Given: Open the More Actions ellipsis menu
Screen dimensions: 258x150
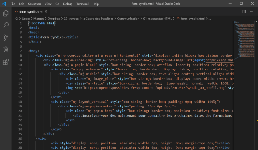Looking at the screenshot, I should (x=252, y=11).
